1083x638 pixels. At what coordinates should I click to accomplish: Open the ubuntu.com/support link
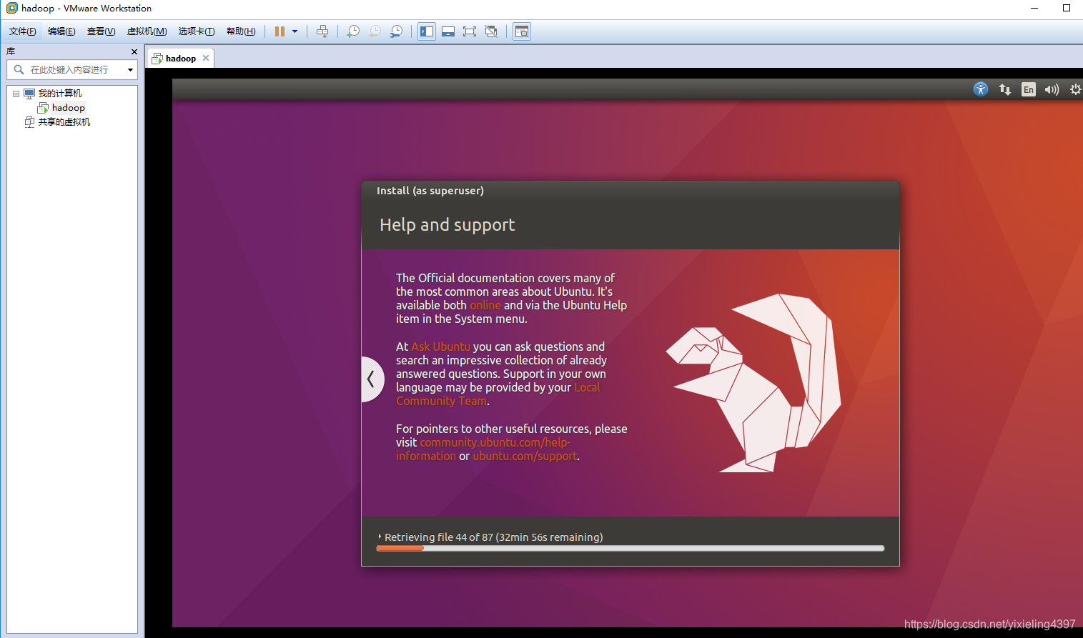point(525,456)
